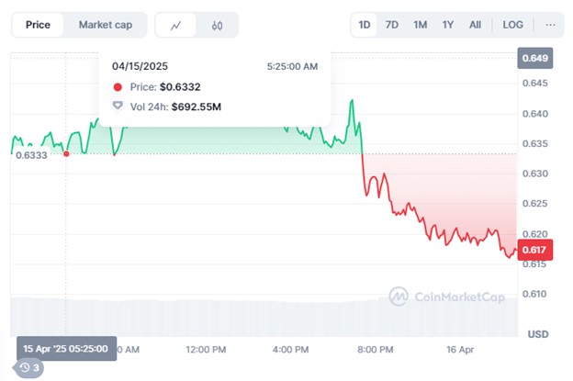Screen dimensions: 573x381
Task: Choose the 7D time range
Action: coord(392,25)
